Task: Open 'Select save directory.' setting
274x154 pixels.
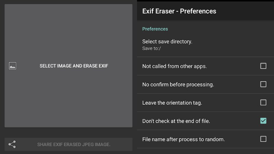Action: 167,42
